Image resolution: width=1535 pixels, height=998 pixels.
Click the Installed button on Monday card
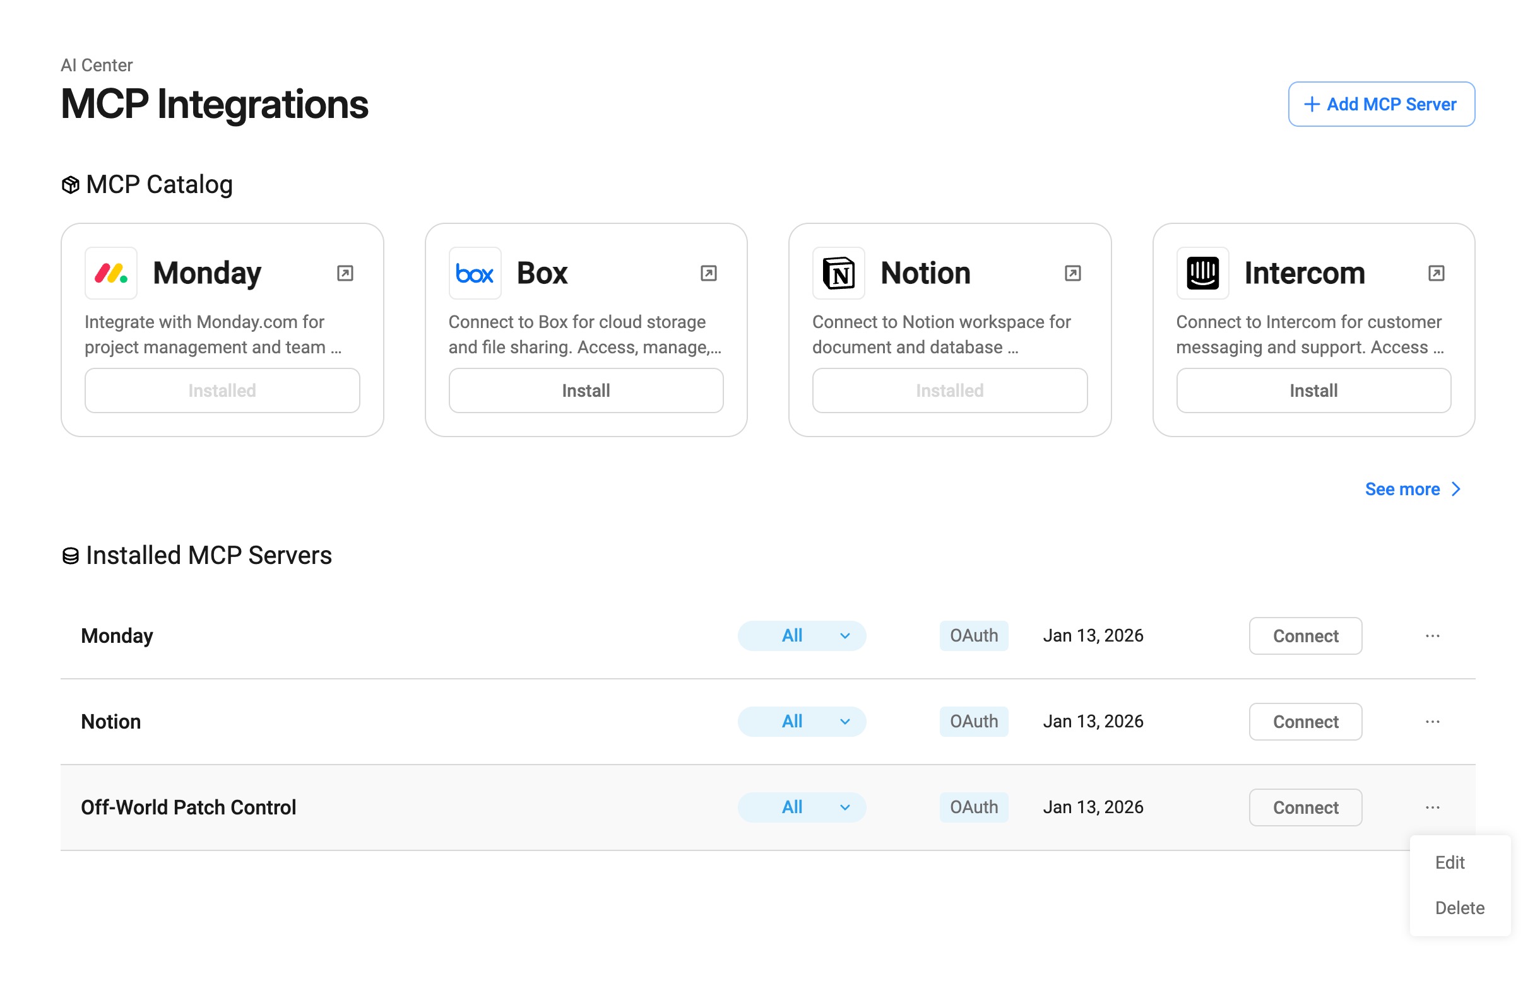coord(222,390)
